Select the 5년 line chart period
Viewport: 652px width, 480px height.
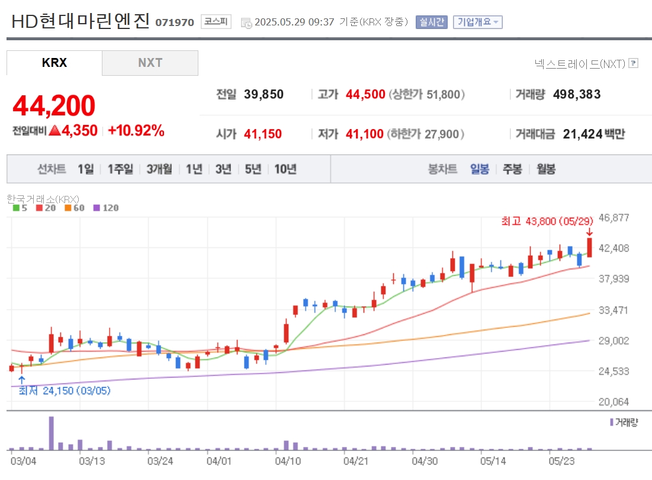pos(253,169)
